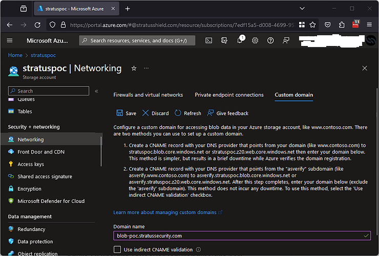Viewport: 379px width, 256px height.
Task: Open Firefox recent browsing view icon
Action: point(24,9)
